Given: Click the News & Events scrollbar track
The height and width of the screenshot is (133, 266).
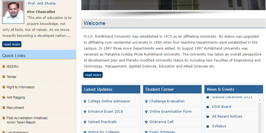Looking at the screenshot, I should coord(259,117).
